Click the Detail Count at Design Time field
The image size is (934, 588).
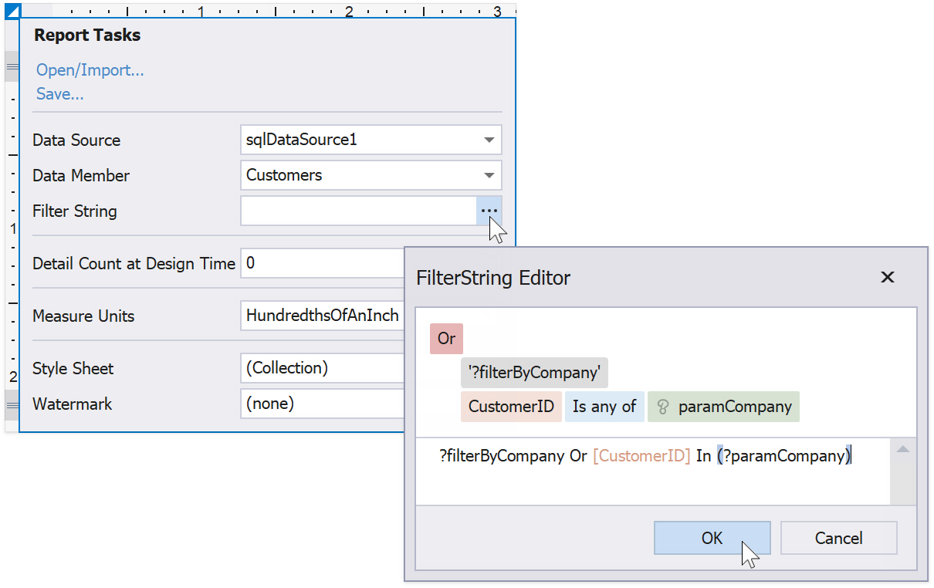[323, 263]
